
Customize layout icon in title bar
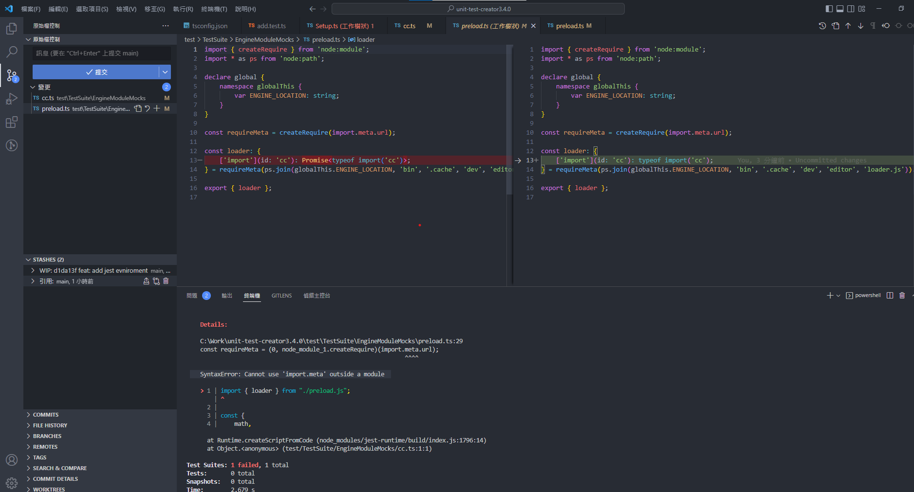(x=862, y=9)
